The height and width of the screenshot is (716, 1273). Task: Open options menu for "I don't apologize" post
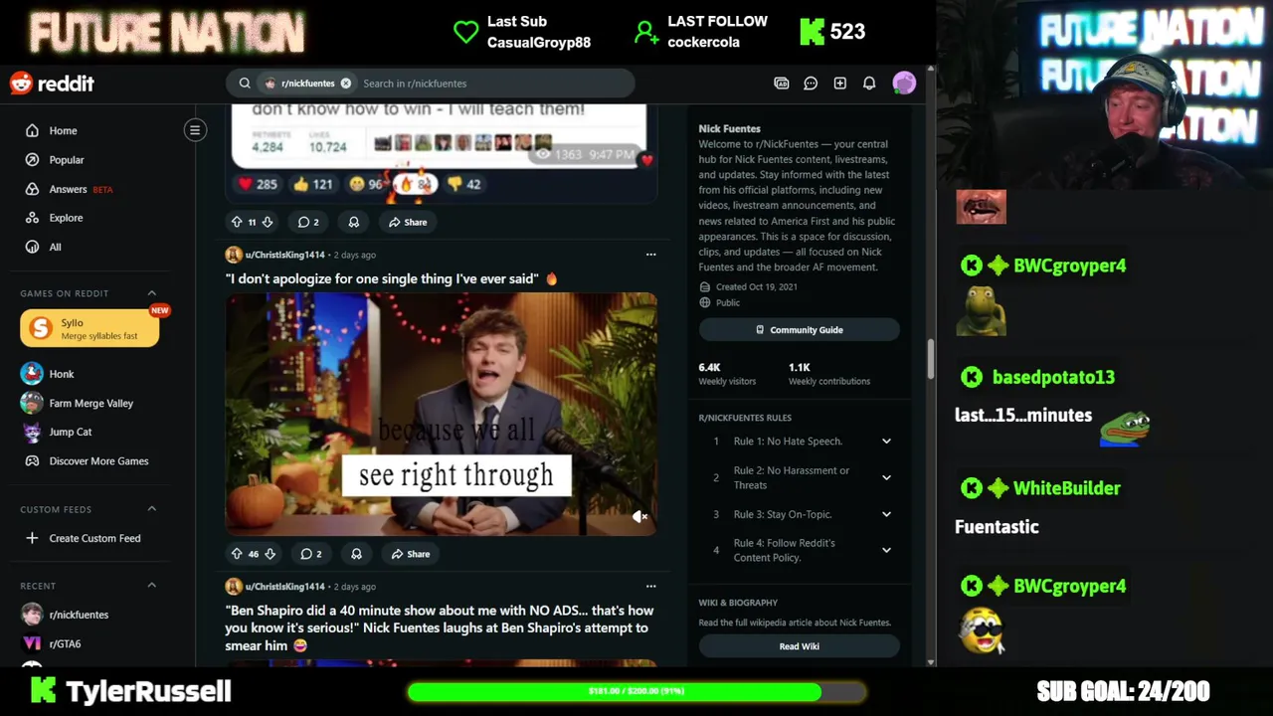point(650,255)
